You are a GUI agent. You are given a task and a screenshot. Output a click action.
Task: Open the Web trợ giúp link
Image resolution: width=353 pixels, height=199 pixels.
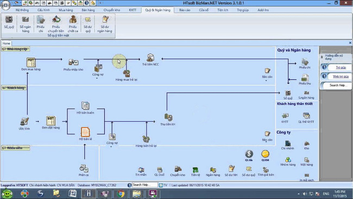click(x=341, y=77)
